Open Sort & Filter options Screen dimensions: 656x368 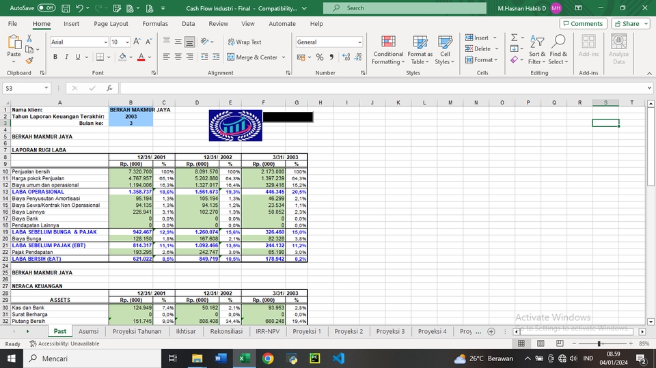(x=537, y=51)
